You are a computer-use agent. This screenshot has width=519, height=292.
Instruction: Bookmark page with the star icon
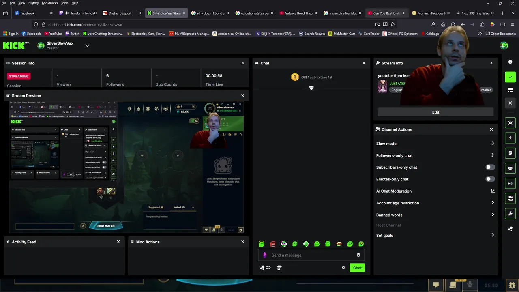[x=392, y=24]
